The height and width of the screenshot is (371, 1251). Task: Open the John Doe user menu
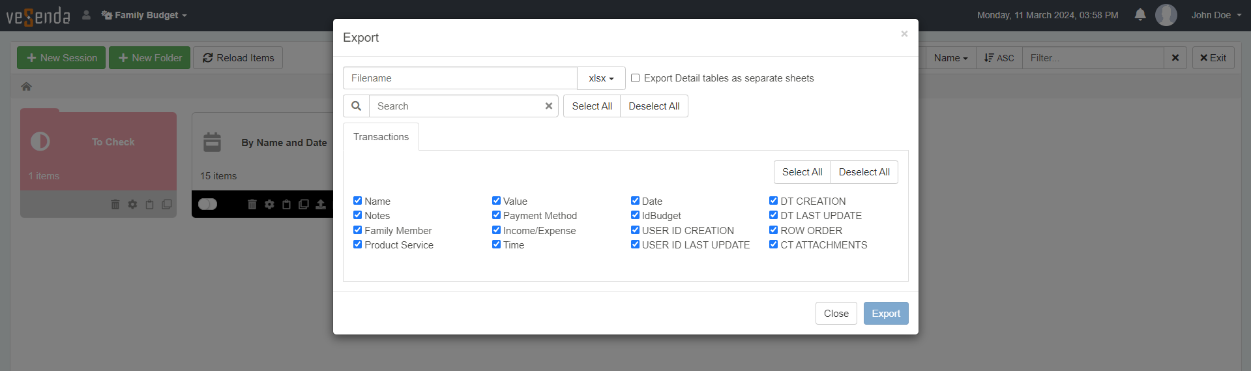pyautogui.click(x=1216, y=15)
